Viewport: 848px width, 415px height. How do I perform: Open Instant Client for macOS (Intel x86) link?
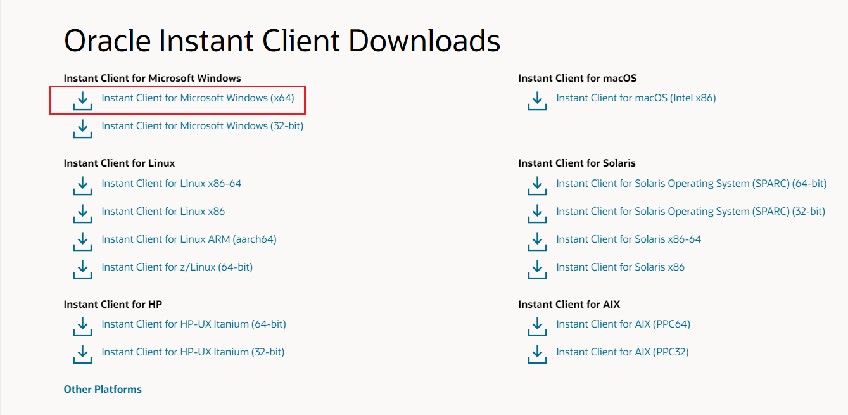(635, 98)
